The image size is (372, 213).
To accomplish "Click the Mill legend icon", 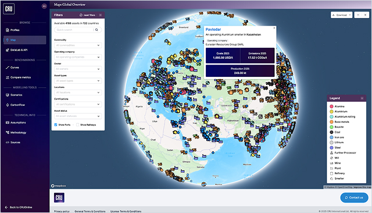I will 331,158.
